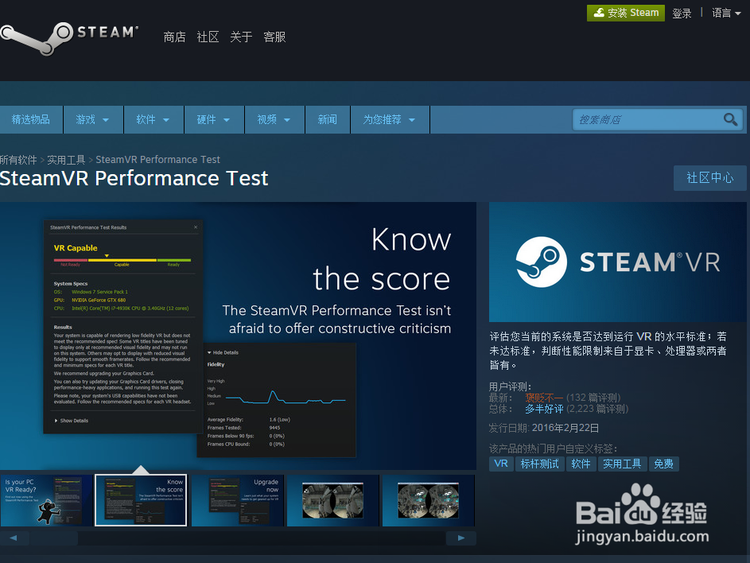This screenshot has width=750, height=563.
Task: Expand the 视频 video menu
Action: (x=274, y=119)
